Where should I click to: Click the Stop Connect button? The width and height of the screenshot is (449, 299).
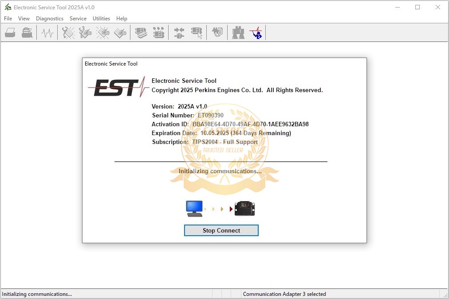click(221, 230)
